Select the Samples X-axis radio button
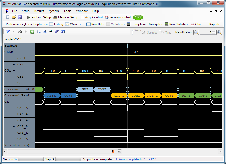The width and height of the screenshot is (226, 164). click(x=144, y=33)
